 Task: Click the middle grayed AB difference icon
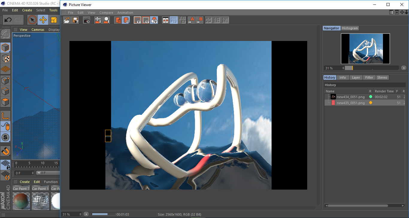(217, 20)
